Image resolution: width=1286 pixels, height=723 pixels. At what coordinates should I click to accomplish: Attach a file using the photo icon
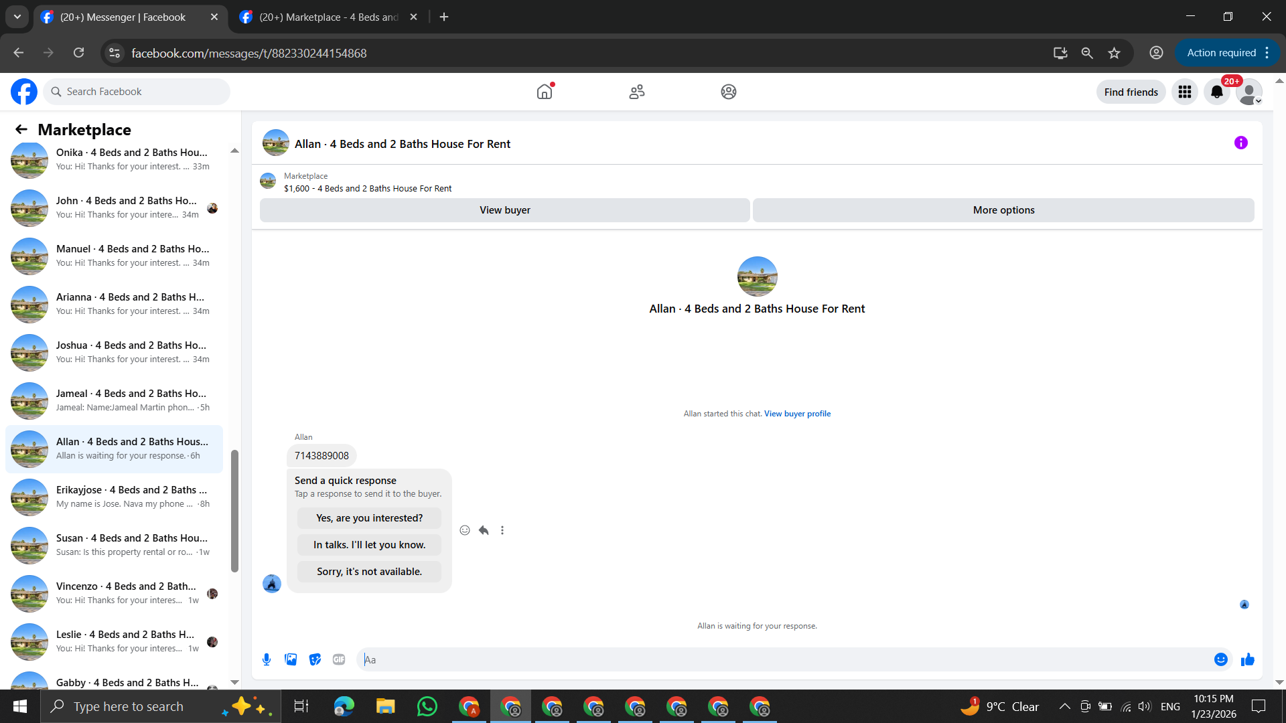pos(291,659)
